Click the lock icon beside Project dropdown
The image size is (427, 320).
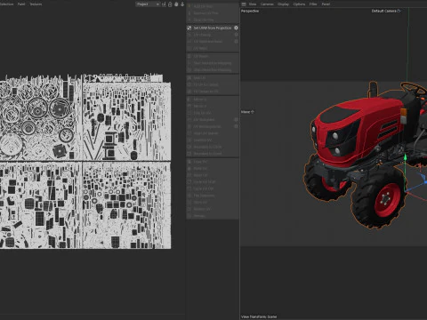(x=170, y=4)
